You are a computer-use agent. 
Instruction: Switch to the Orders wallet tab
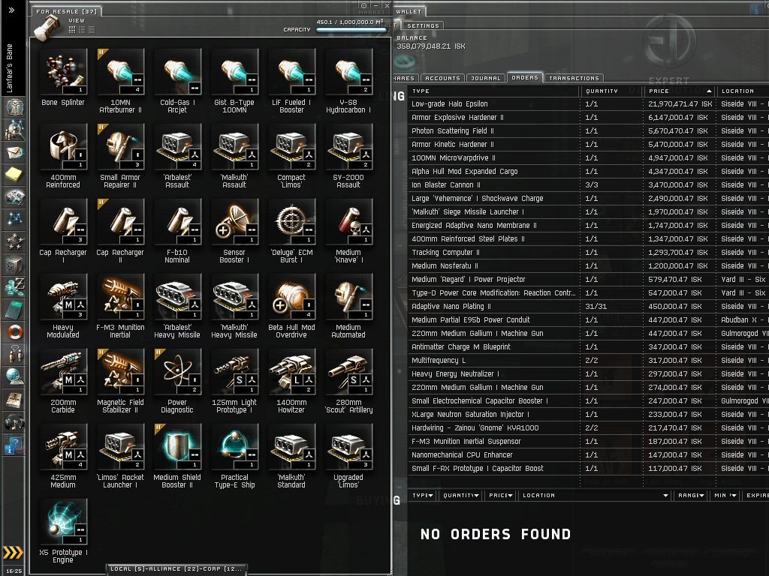point(525,77)
